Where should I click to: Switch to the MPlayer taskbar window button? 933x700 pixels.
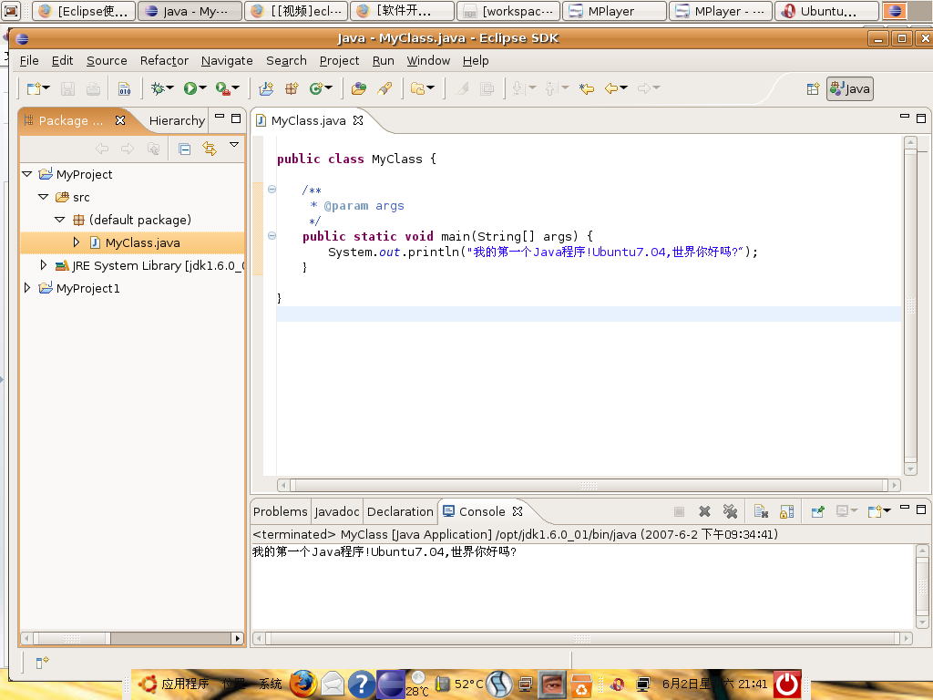(615, 11)
